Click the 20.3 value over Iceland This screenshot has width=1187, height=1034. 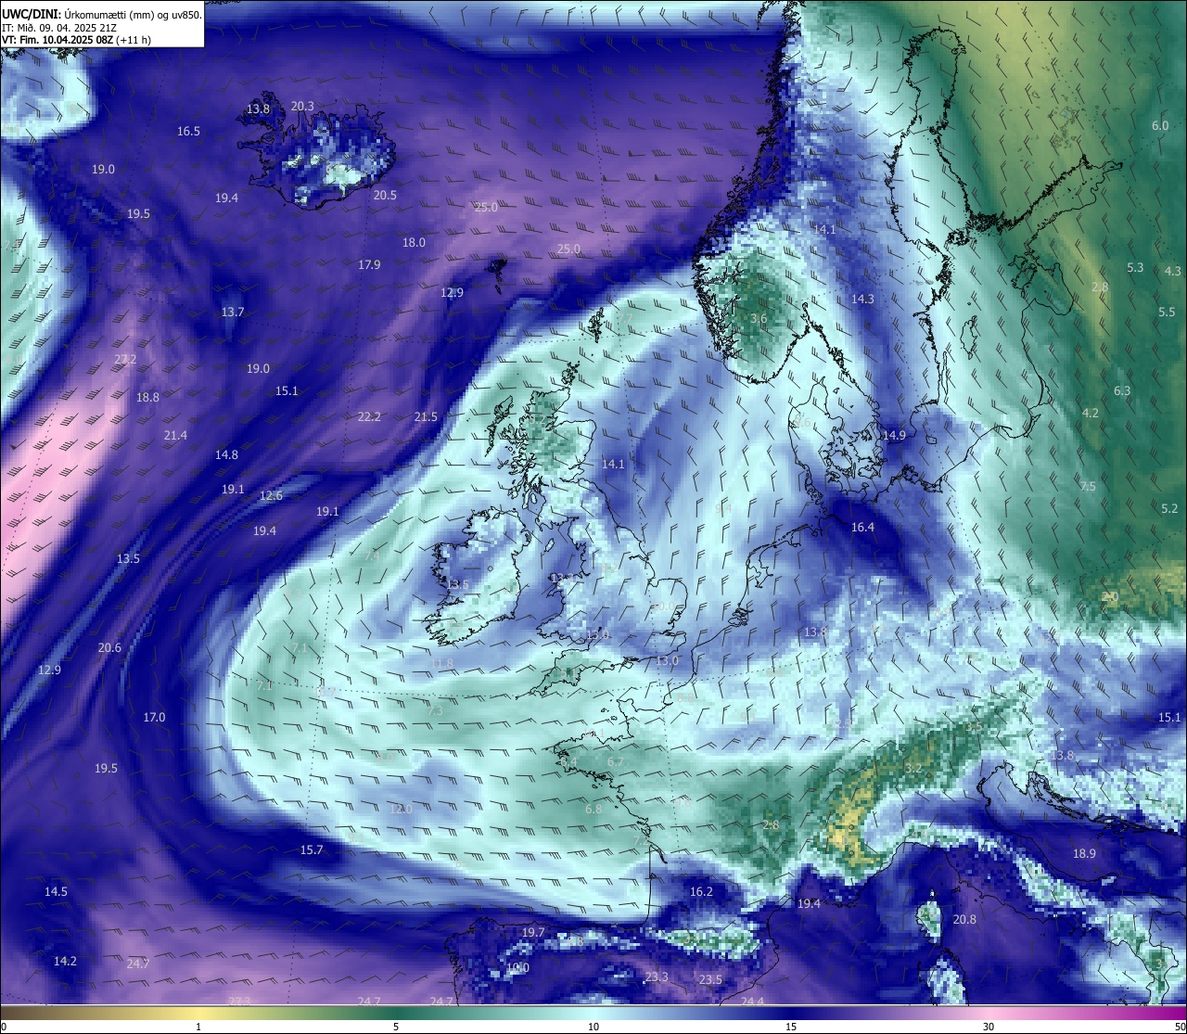click(x=302, y=107)
